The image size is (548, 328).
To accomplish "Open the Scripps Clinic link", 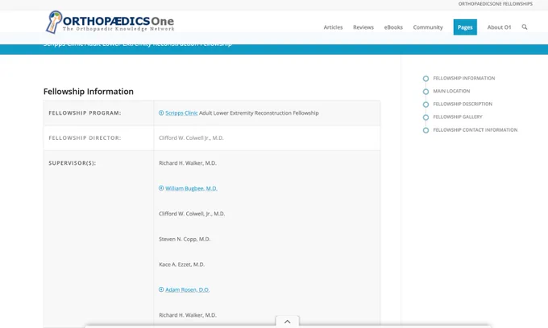I will point(181,113).
